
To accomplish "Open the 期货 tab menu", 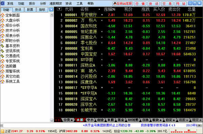I will (197, 120).
